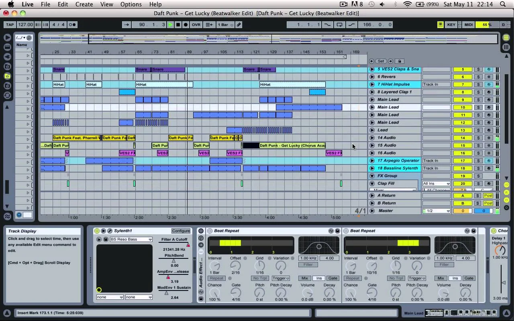
Task: Select Mix mode in first Beat Repeat
Action: (305, 278)
